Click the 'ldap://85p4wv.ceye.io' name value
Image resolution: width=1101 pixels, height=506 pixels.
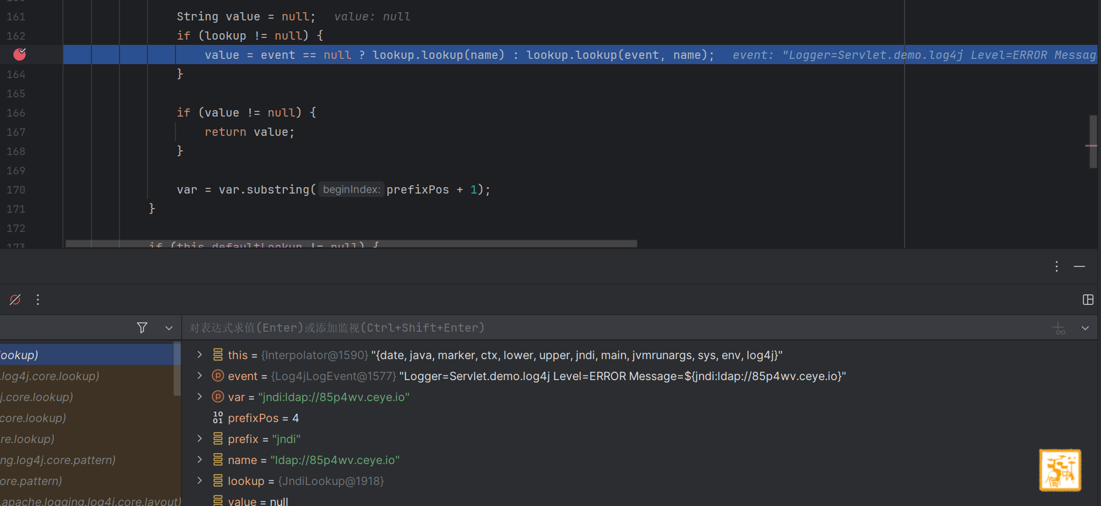(335, 460)
